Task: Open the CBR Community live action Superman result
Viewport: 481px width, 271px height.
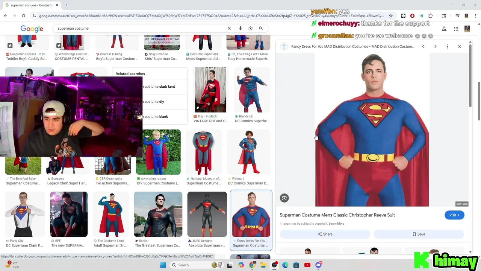Action: tap(113, 170)
